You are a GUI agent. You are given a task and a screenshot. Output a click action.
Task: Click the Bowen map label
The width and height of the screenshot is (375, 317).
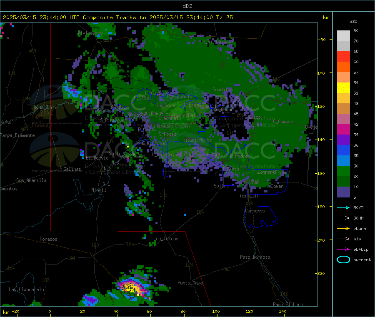pyautogui.click(x=277, y=186)
